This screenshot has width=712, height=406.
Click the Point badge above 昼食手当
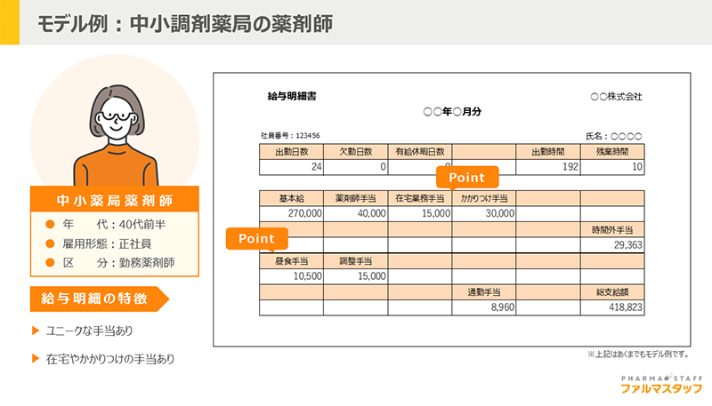click(256, 240)
